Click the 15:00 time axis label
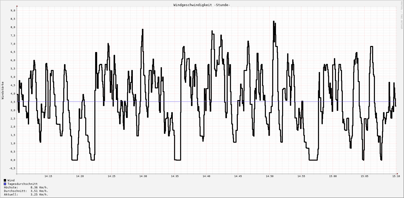 pos(333,176)
